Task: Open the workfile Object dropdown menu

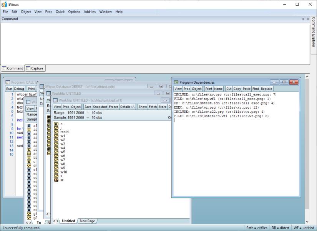Action: tap(76, 107)
